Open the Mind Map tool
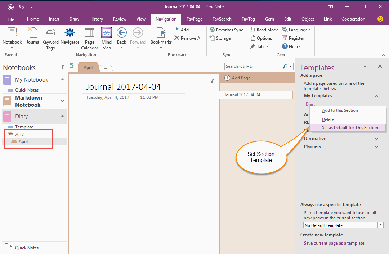This screenshot has height=254, width=389. 106,39
